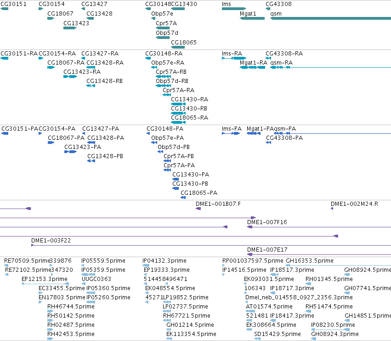Image resolution: width=391 pixels, height=341 pixels.
Task: Click the CG13423 gene label
Action: tap(76, 23)
